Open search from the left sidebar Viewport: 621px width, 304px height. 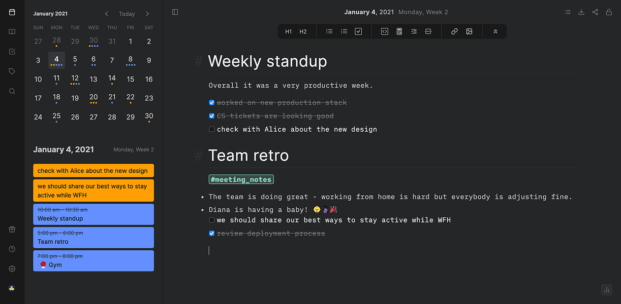tap(12, 91)
